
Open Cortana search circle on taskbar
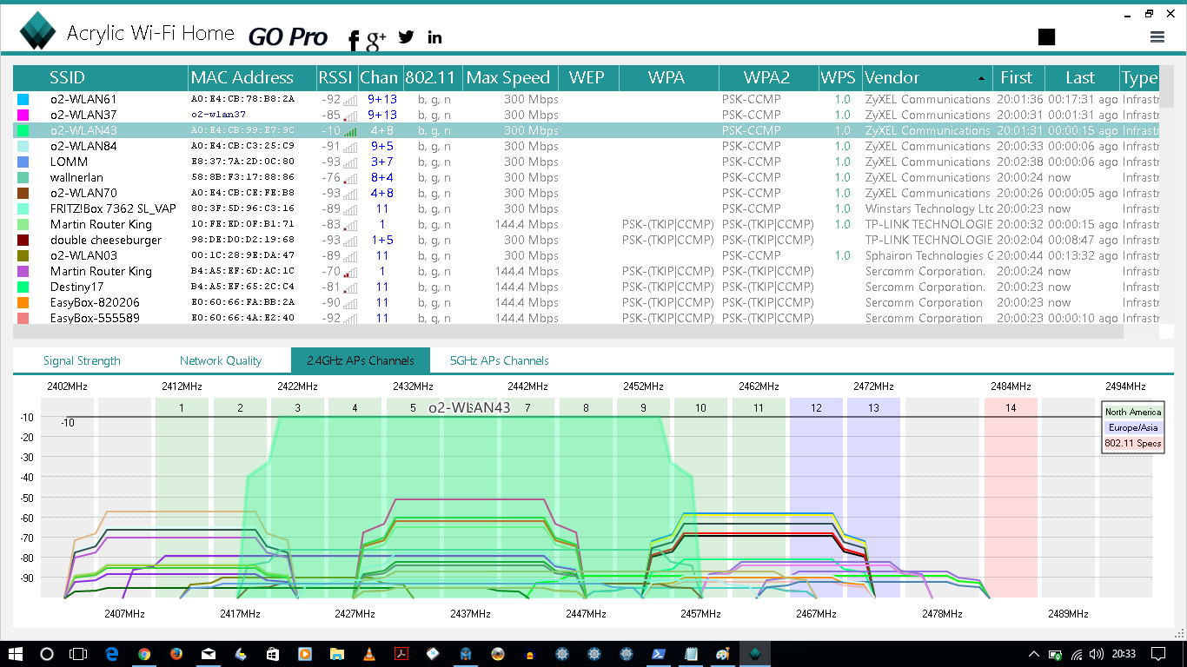click(47, 654)
